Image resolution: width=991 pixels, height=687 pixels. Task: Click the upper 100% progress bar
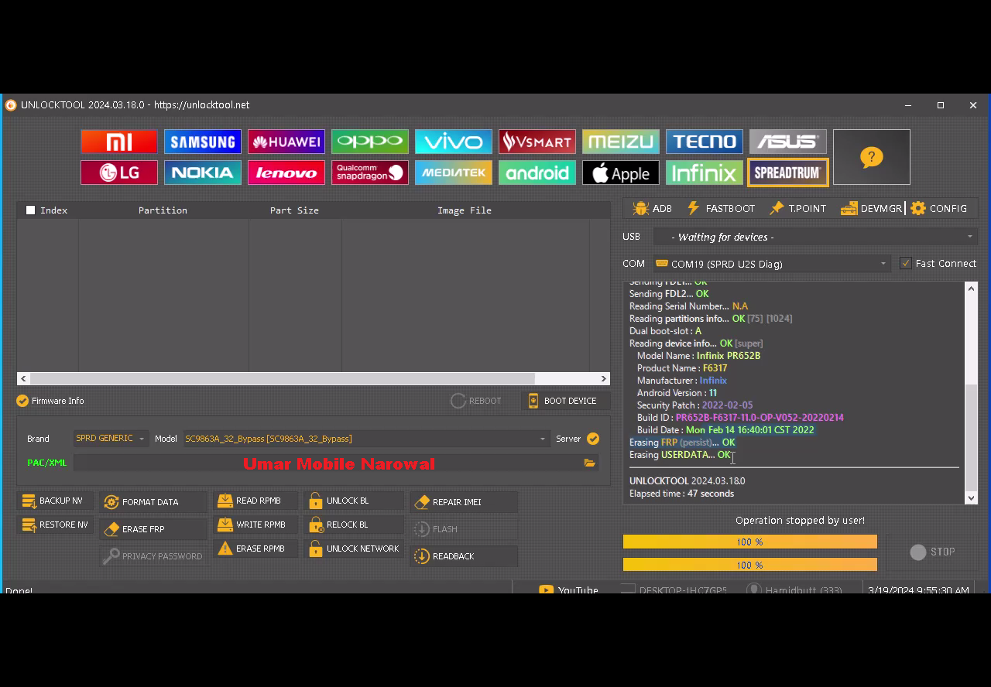750,542
